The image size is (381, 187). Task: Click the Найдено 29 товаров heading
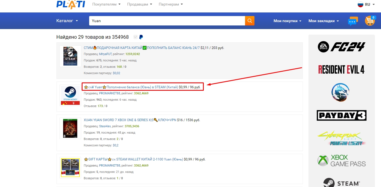(x=92, y=37)
